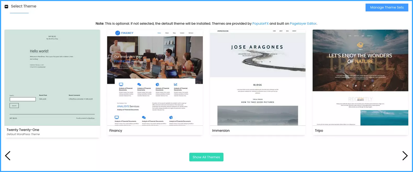Image resolution: width=413 pixels, height=172 pixels.
Task: Collapse the Select Theme section
Action: point(7,7)
